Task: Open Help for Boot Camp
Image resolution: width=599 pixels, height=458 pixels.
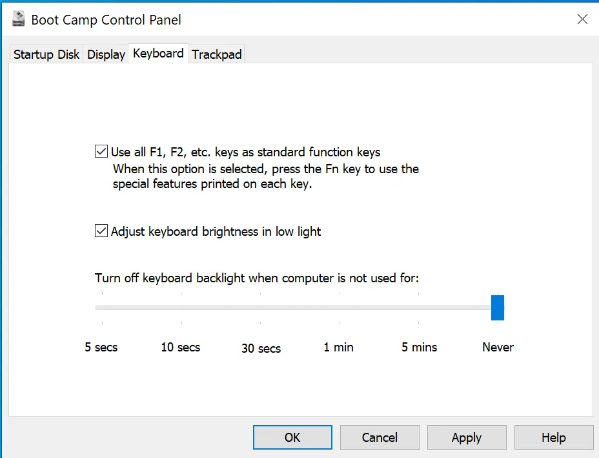Action: [553, 437]
